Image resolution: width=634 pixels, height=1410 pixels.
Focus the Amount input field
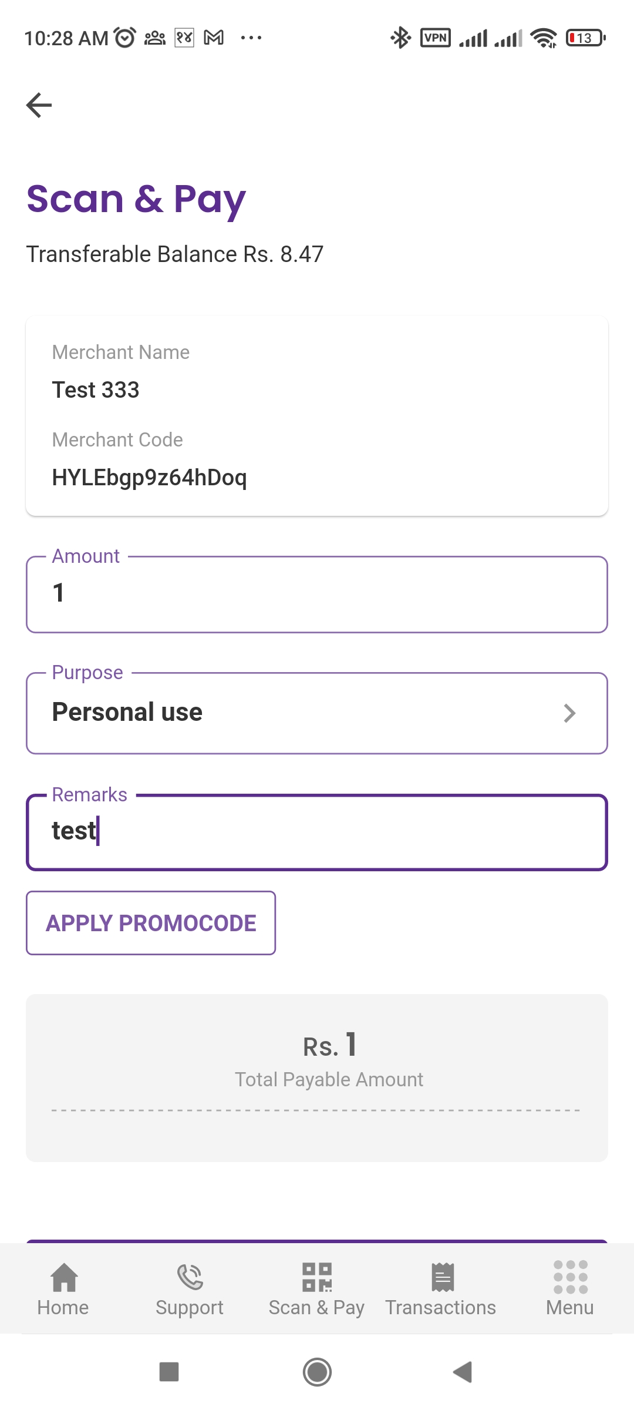[x=317, y=595]
